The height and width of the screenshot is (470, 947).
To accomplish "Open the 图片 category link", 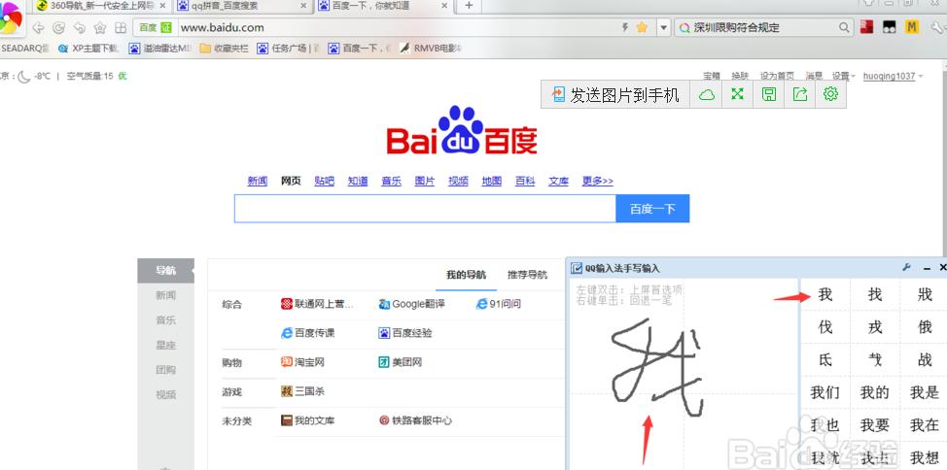I will pyautogui.click(x=425, y=181).
